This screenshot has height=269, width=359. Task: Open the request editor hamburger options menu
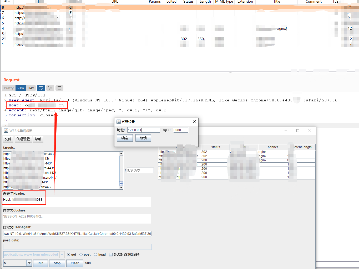[x=59, y=88]
